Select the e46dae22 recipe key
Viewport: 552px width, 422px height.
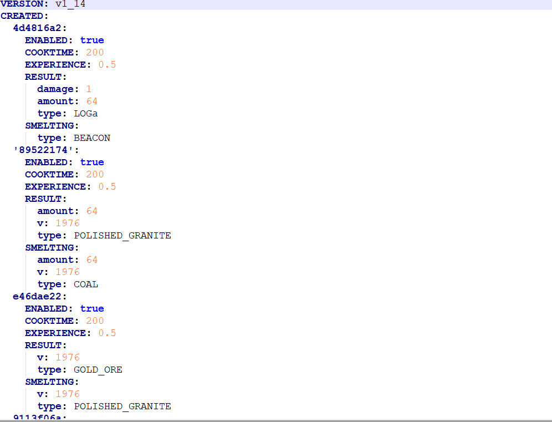(x=37, y=296)
